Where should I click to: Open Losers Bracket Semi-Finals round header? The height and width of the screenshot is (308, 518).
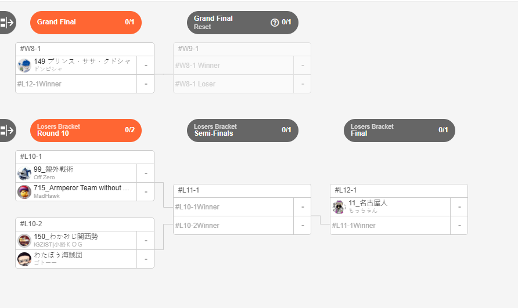tap(242, 131)
